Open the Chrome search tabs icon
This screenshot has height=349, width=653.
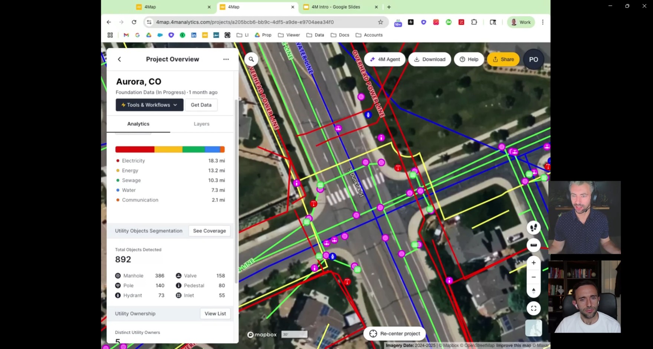point(493,22)
